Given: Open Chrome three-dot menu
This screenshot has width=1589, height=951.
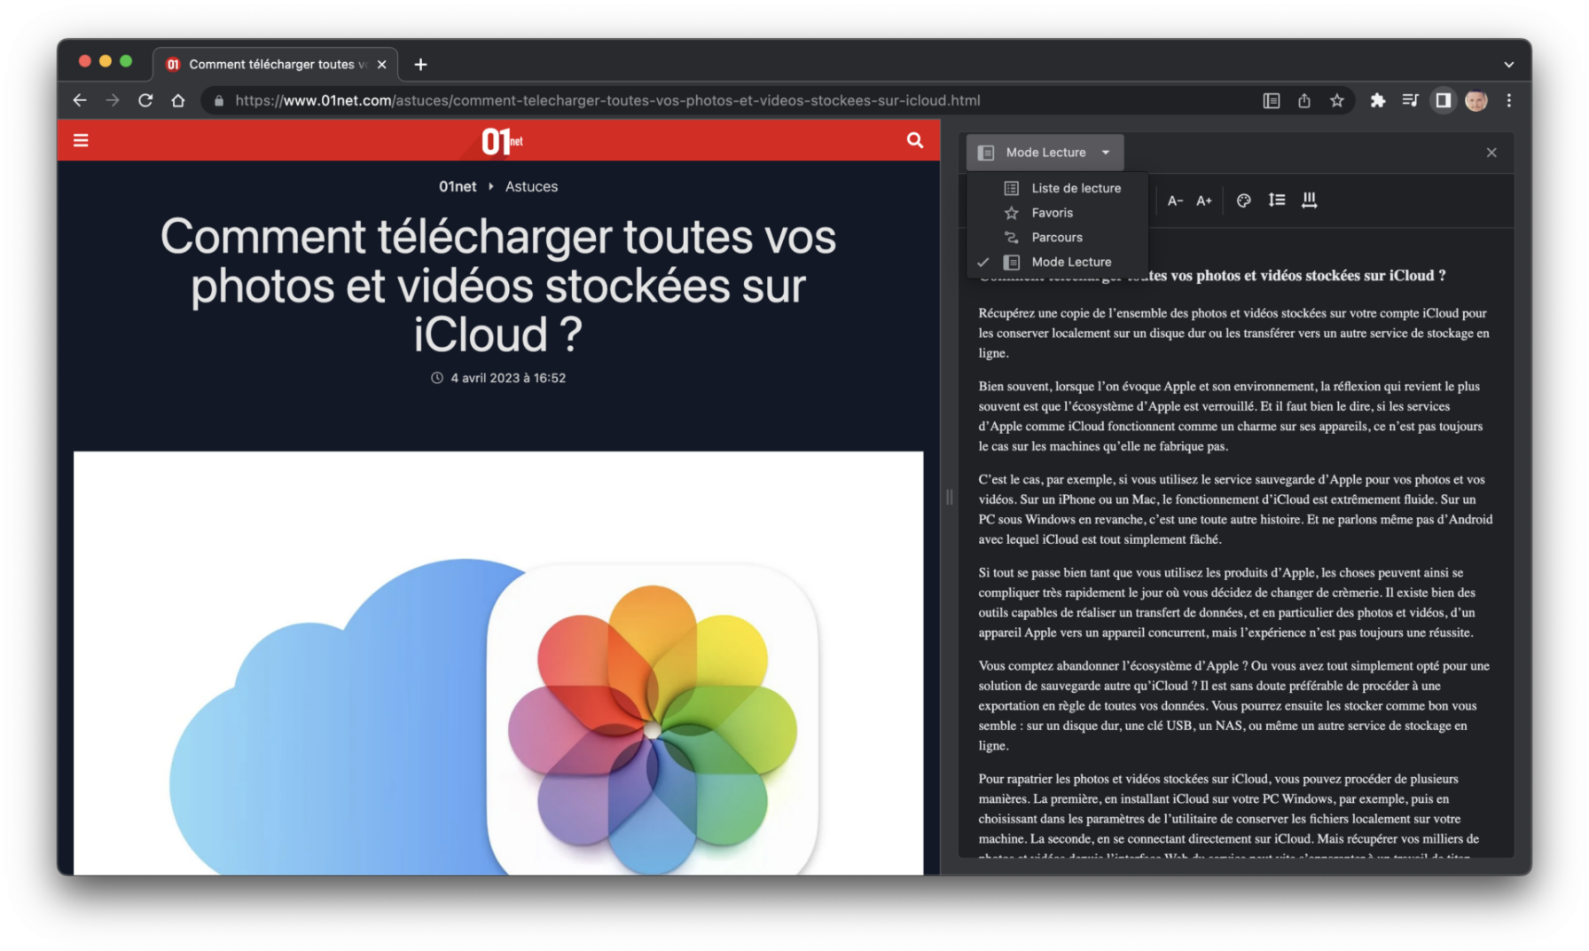Looking at the screenshot, I should [x=1508, y=100].
